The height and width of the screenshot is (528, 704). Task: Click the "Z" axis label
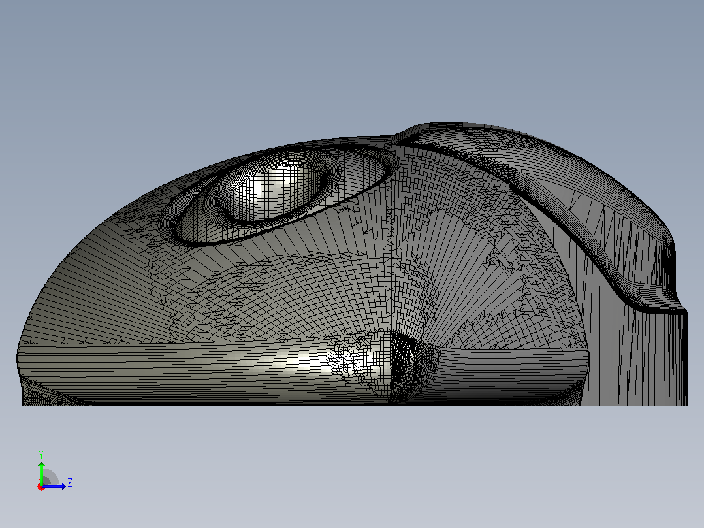click(x=70, y=483)
